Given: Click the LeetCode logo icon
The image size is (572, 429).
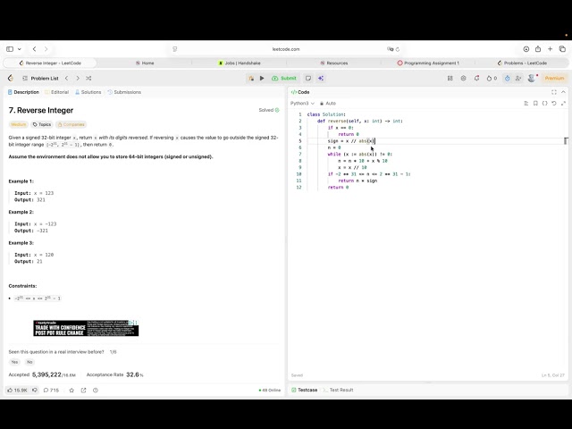Looking at the screenshot, I should tap(11, 78).
